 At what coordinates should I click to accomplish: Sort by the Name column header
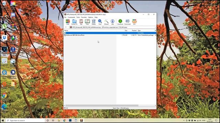(x=66, y=30)
